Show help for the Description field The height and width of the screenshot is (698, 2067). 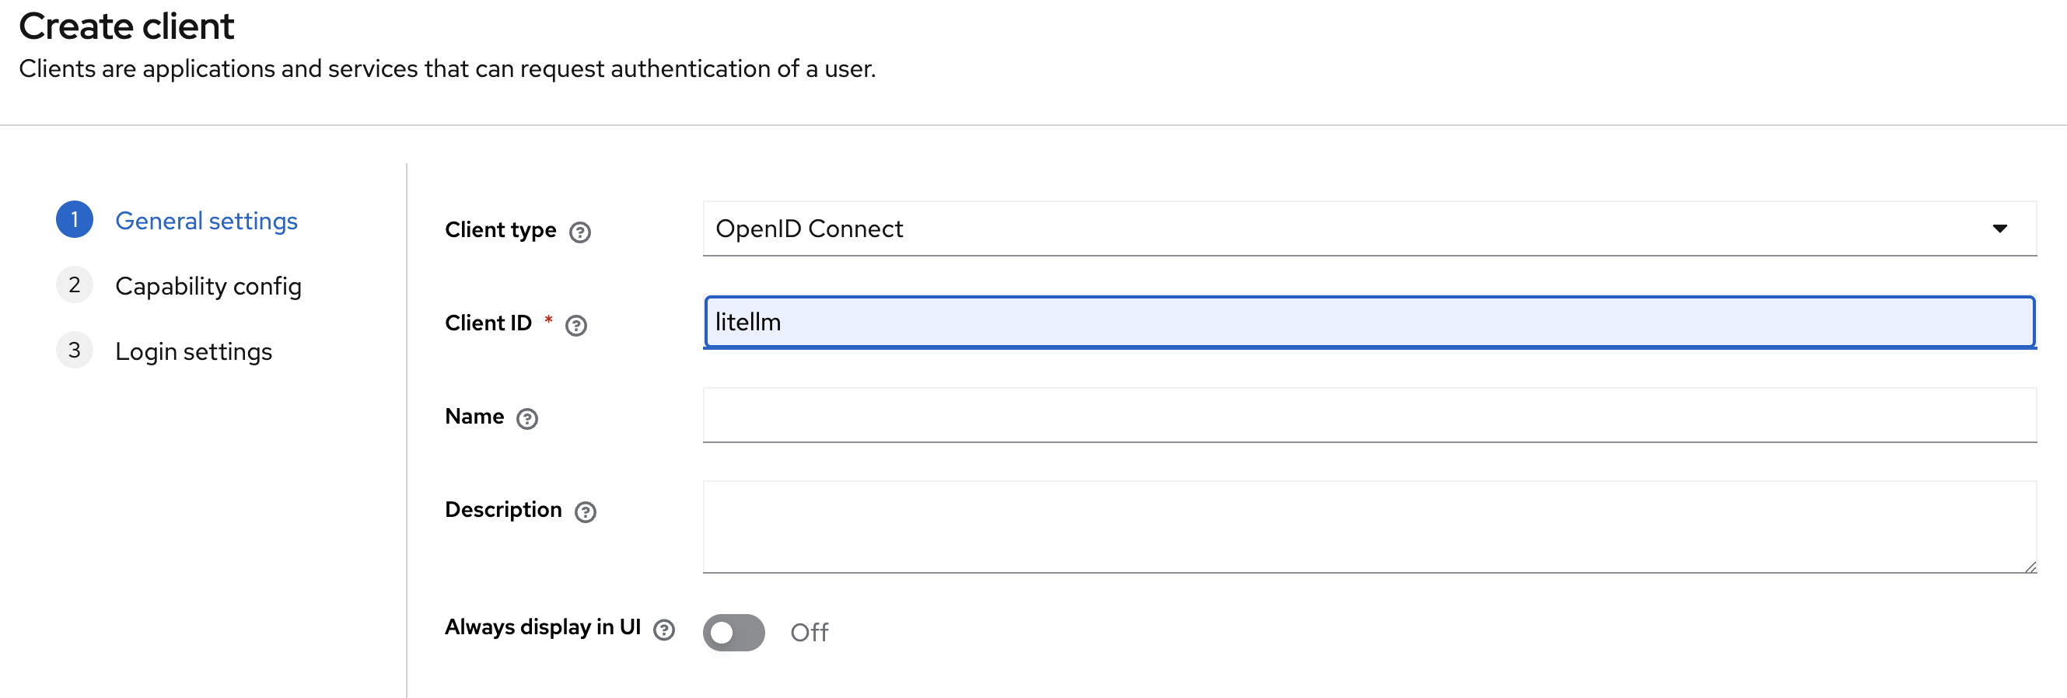pos(586,512)
